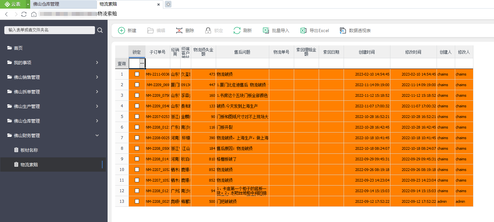Switch to the 佛山仓库管理 tab
Viewport: 494px width, 222px height.
coord(64,4)
